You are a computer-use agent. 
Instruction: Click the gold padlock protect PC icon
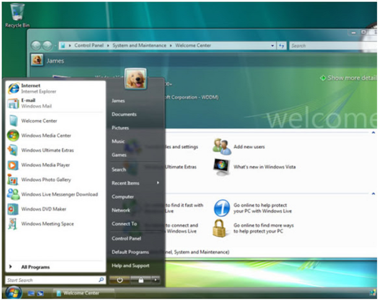220,228
